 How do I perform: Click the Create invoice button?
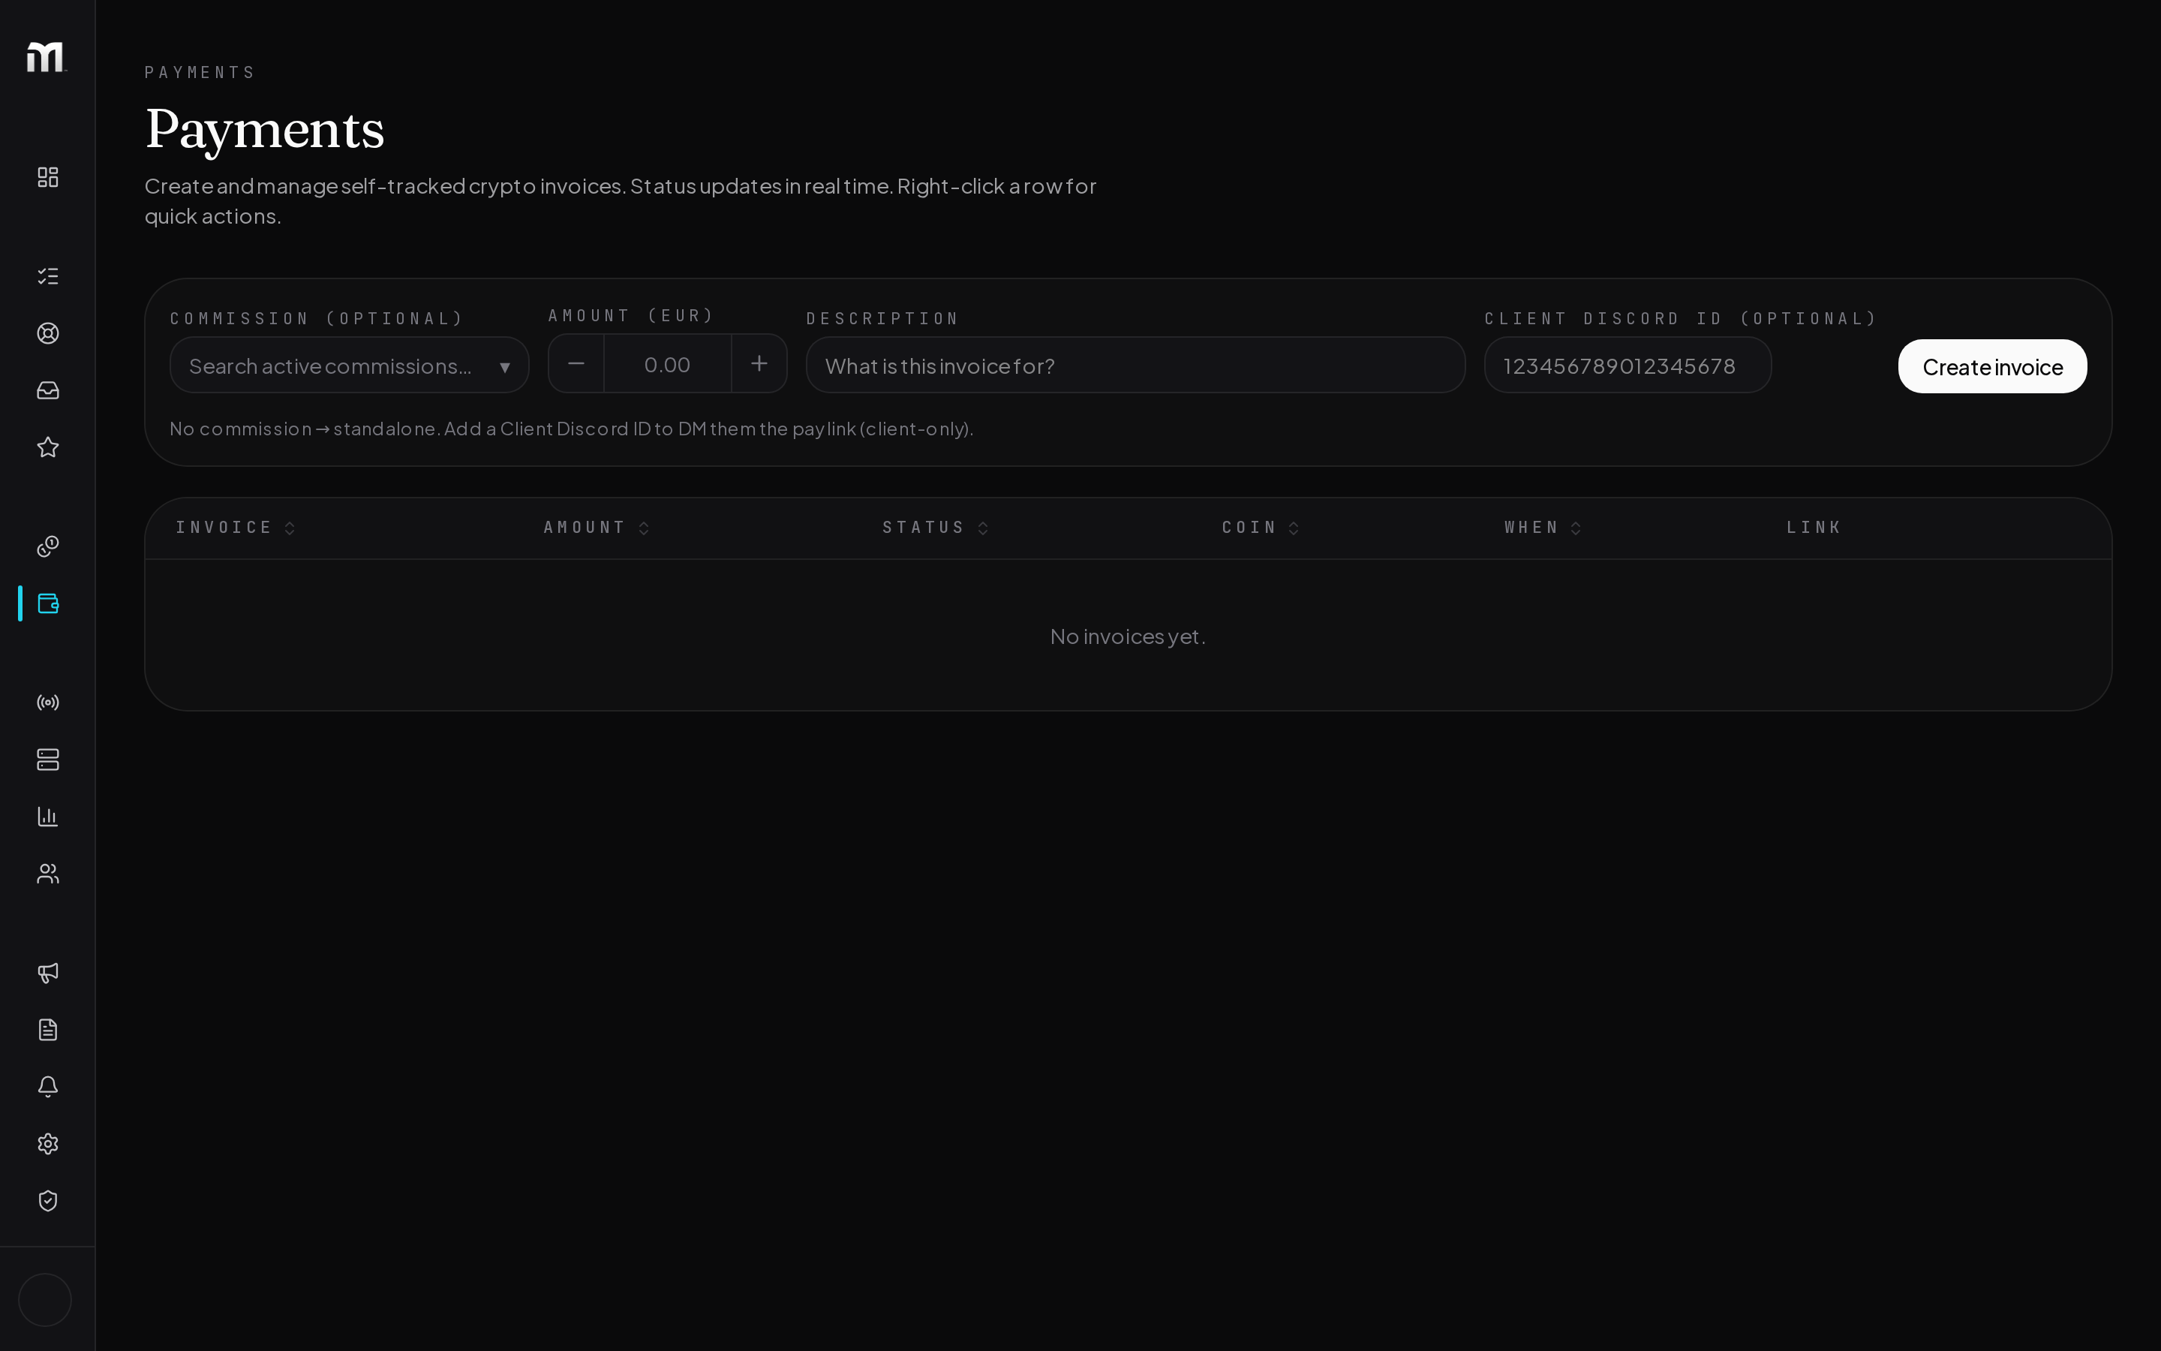1992,366
